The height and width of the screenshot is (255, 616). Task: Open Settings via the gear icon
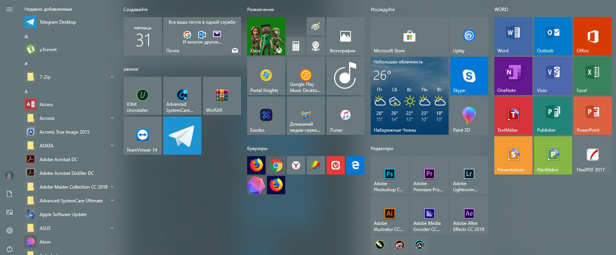coord(9,230)
